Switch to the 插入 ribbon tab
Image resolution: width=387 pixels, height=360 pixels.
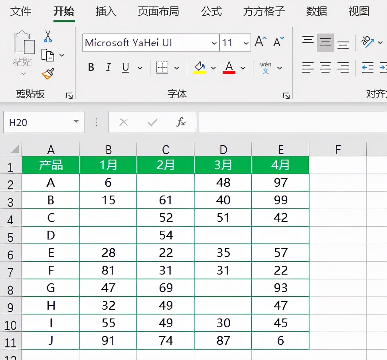pos(105,12)
